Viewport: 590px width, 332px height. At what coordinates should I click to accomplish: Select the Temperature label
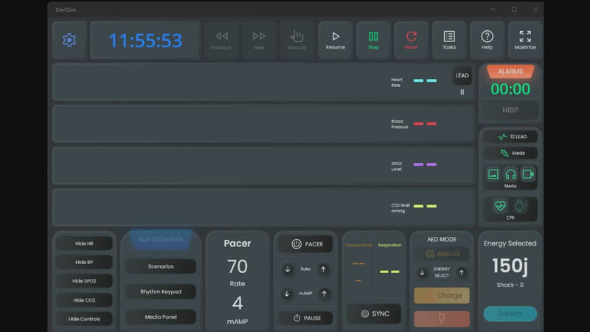[358, 245]
